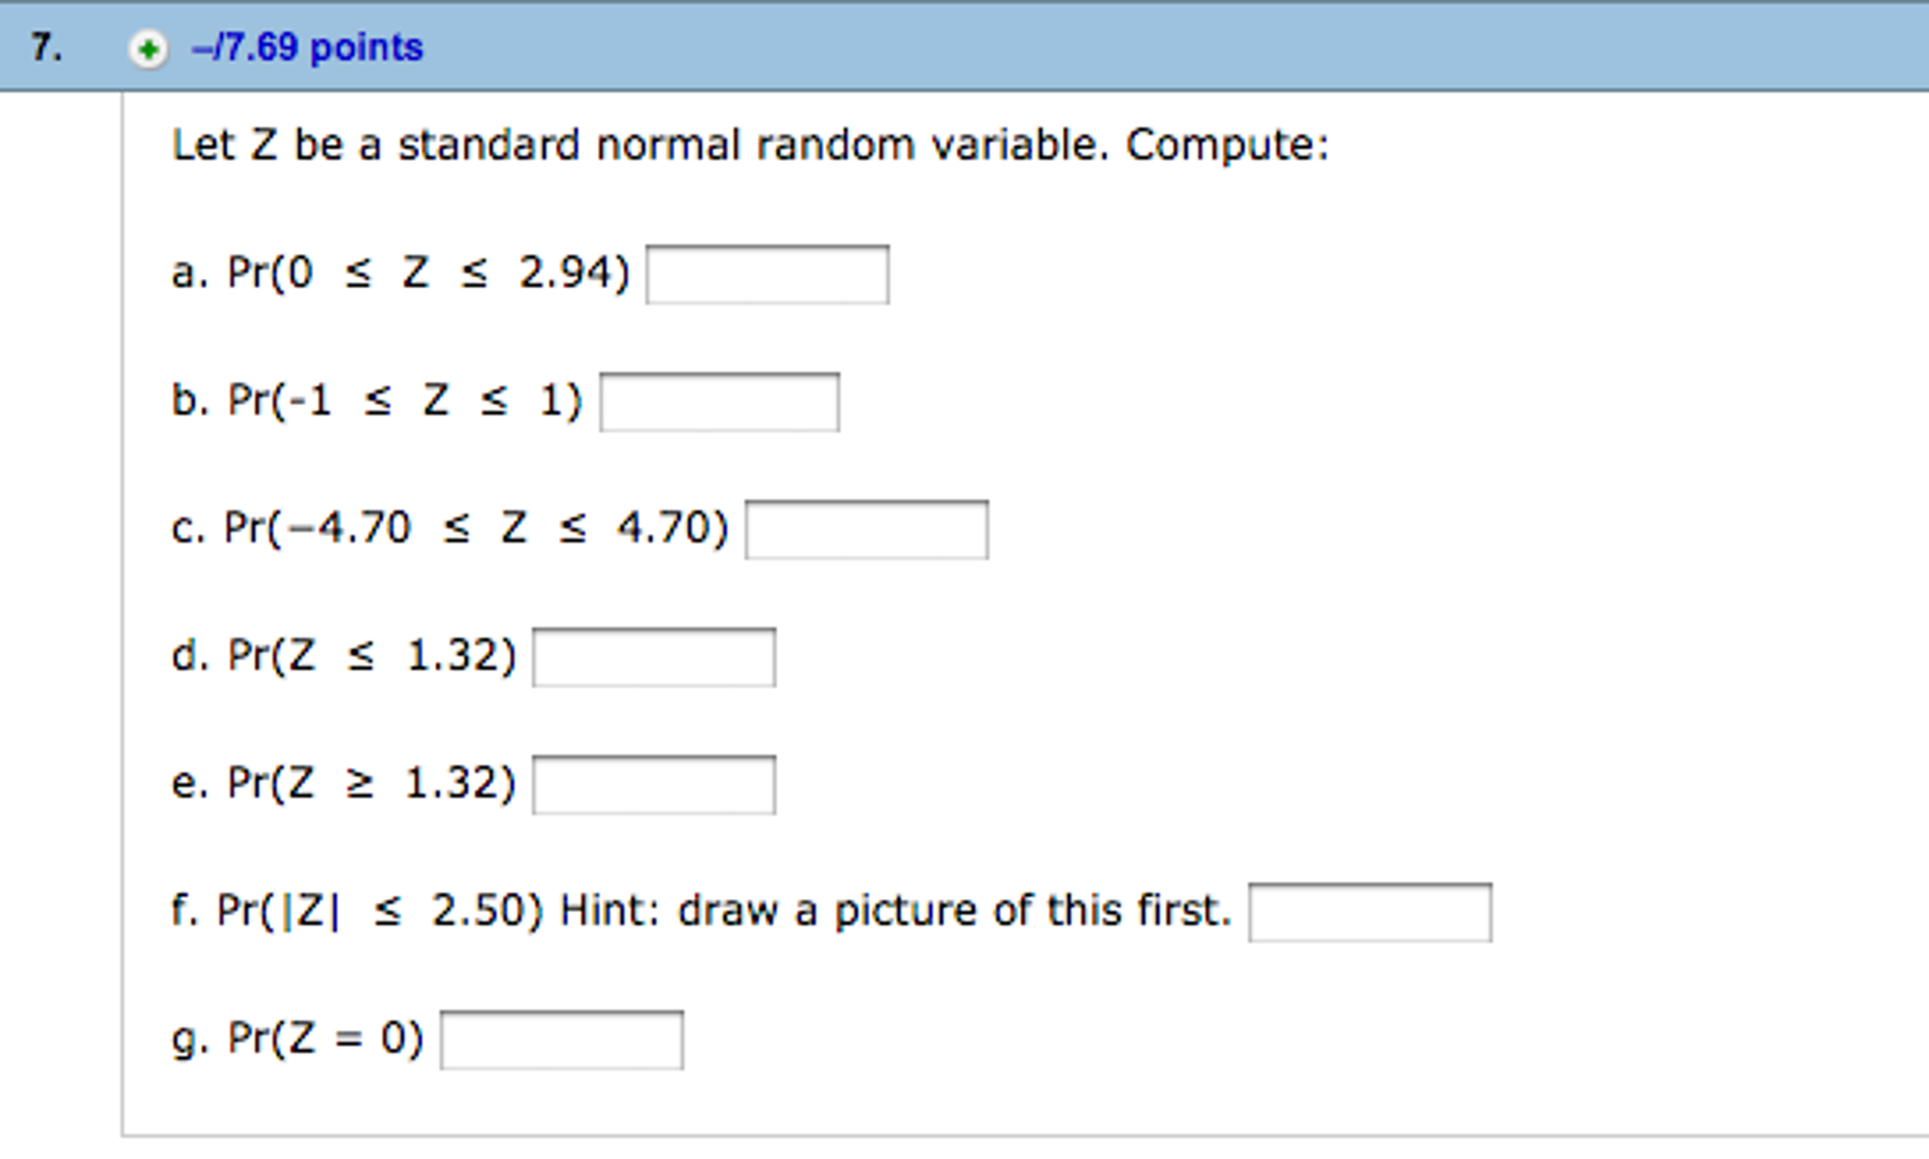1929x1159 pixels.
Task: Click the question number 7 label
Action: tap(44, 44)
